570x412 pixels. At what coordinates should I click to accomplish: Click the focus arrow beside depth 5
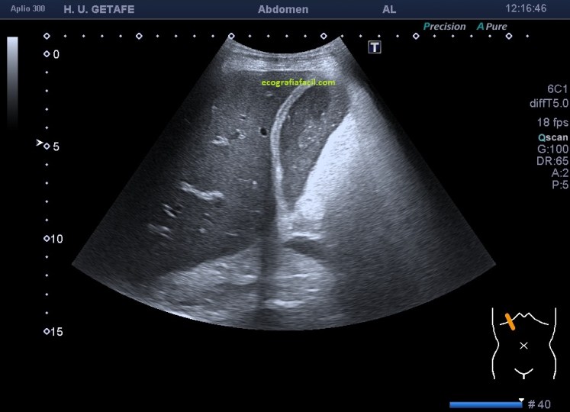[40, 143]
